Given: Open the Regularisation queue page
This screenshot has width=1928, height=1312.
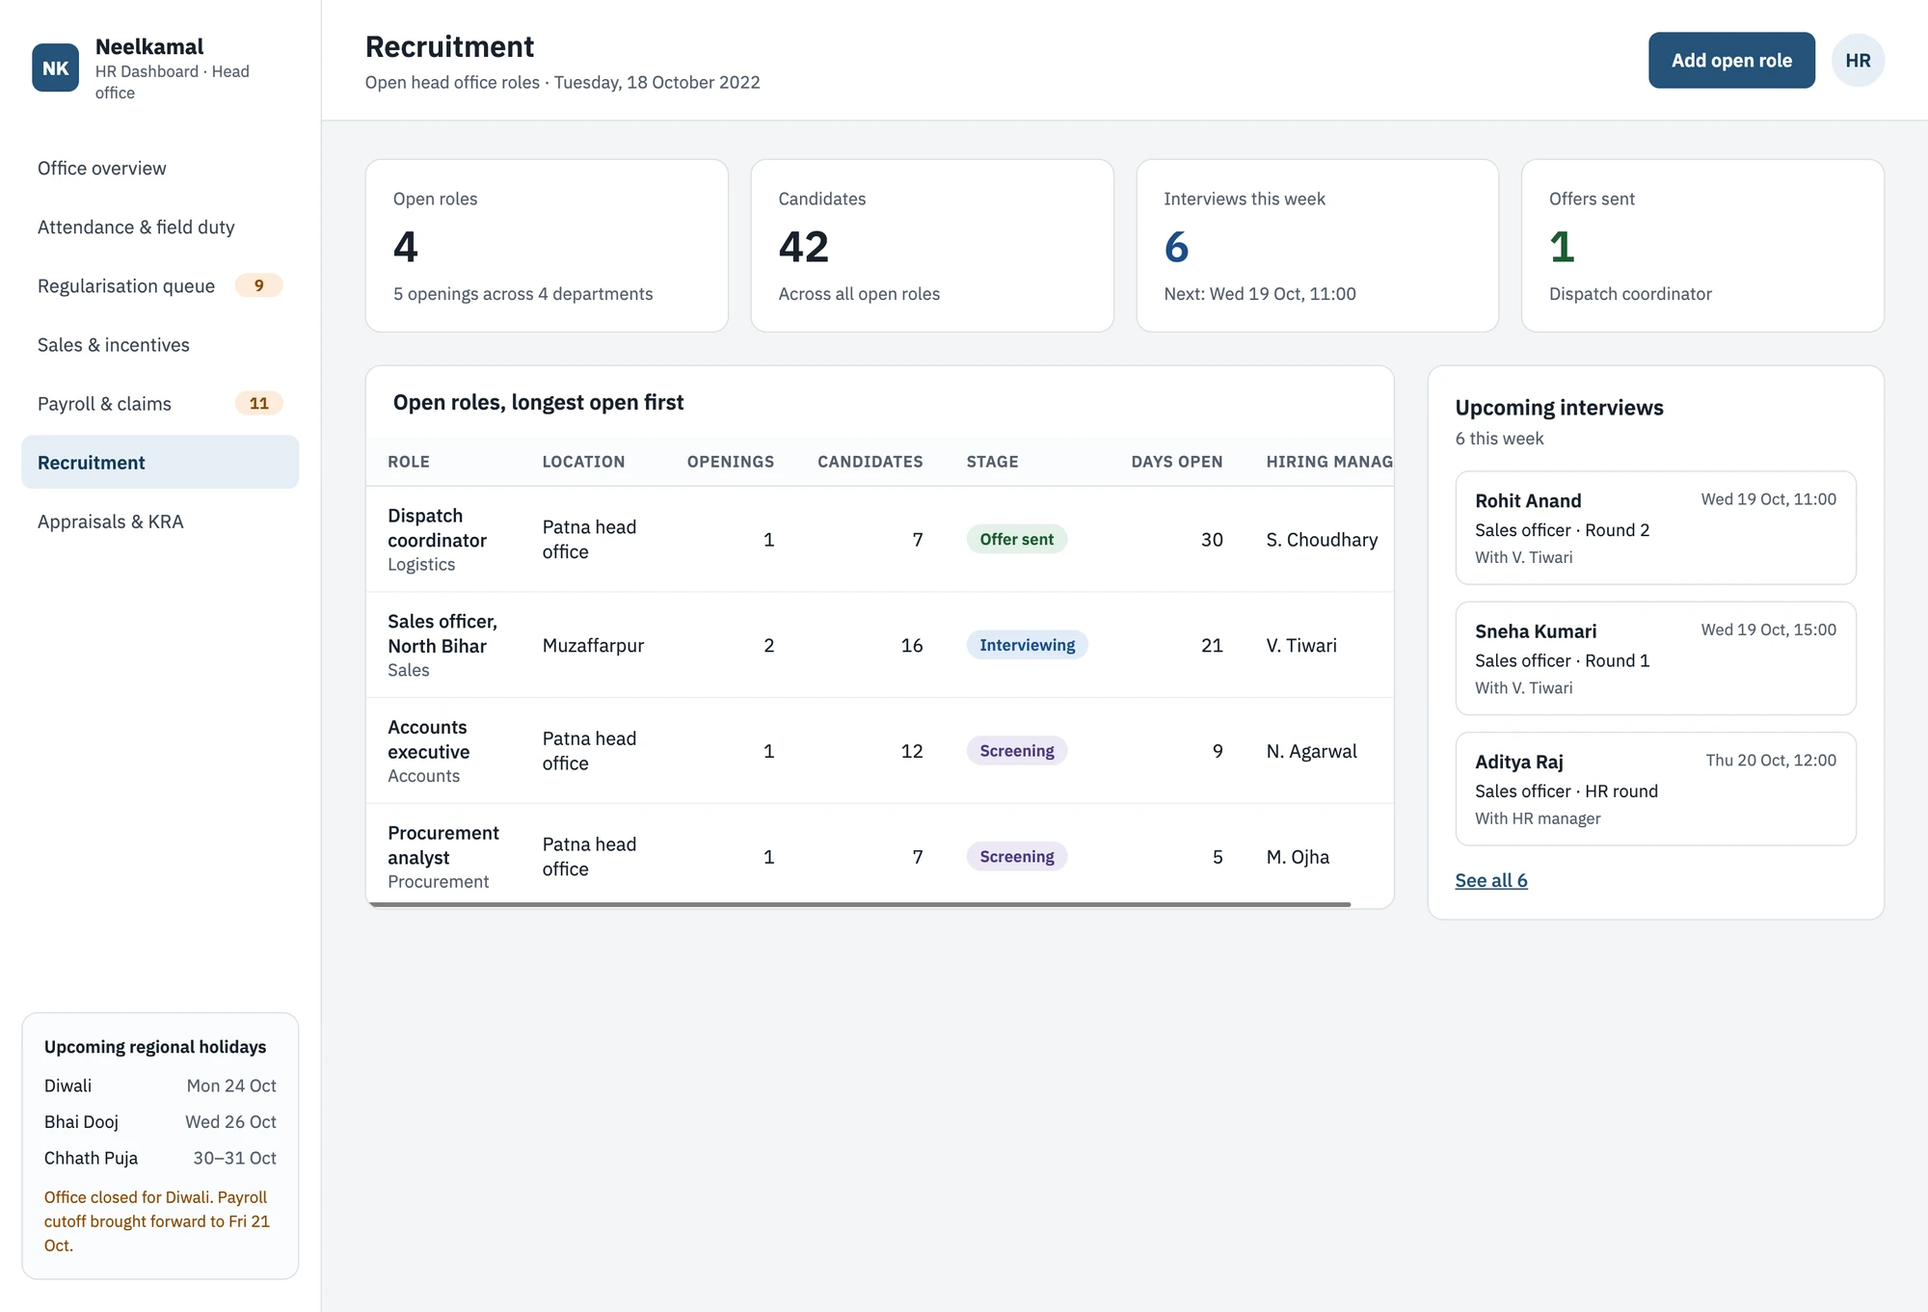Looking at the screenshot, I should [160, 286].
